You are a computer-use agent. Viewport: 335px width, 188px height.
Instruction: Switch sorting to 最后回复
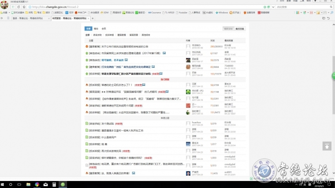[x=239, y=29]
